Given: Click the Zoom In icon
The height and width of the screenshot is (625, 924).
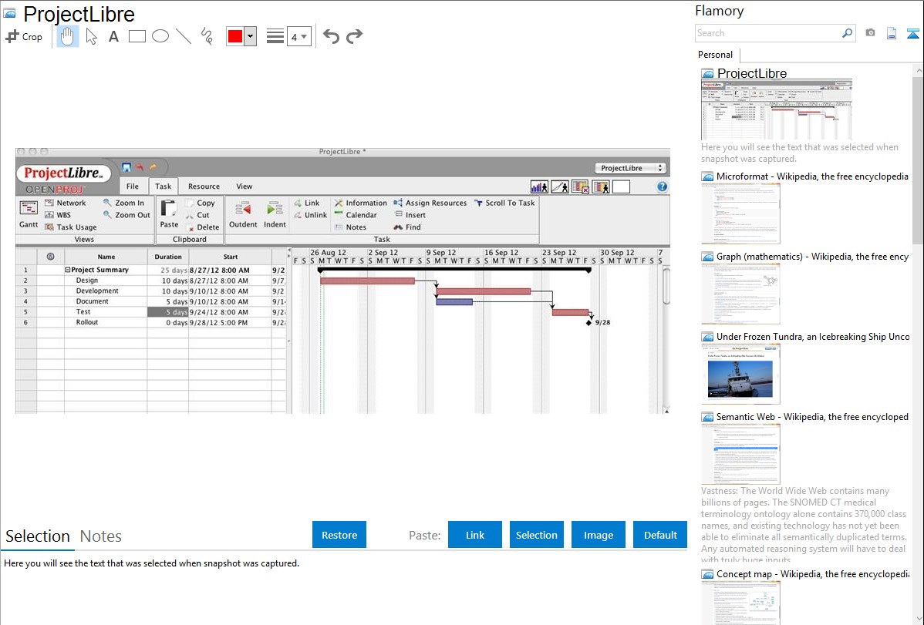Looking at the screenshot, I should coord(107,202).
